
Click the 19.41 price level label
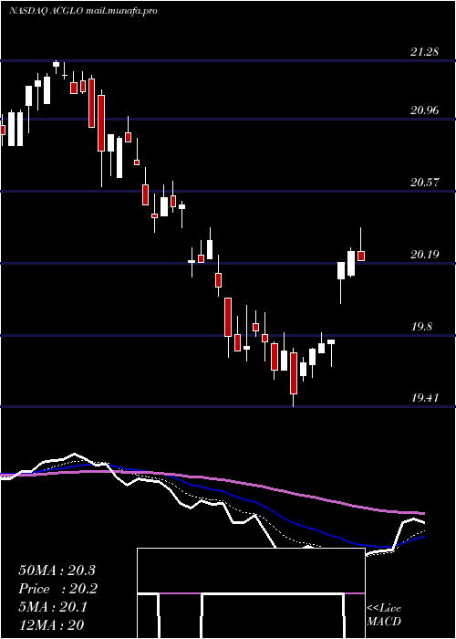click(x=425, y=397)
